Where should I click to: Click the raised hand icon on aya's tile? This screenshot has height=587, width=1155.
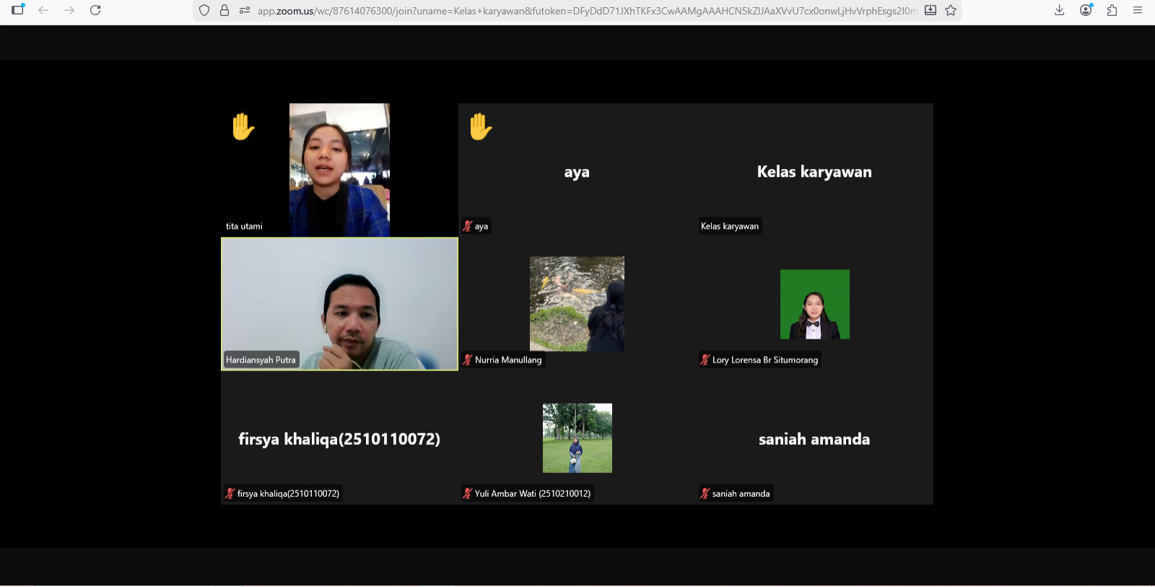[480, 127]
